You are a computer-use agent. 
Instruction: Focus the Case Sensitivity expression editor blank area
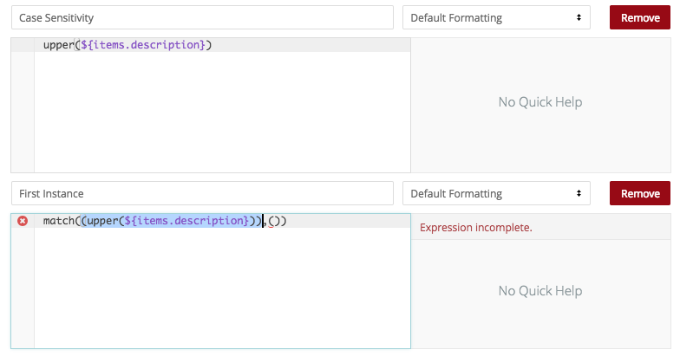click(222, 112)
